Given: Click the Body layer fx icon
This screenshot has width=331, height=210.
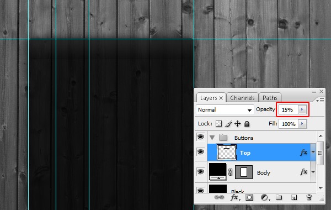Looking at the screenshot, I should 304,172.
